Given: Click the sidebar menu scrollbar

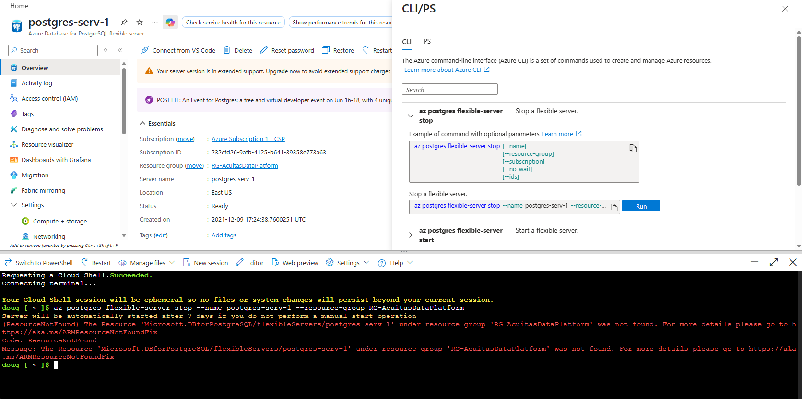Looking at the screenshot, I should [x=124, y=101].
